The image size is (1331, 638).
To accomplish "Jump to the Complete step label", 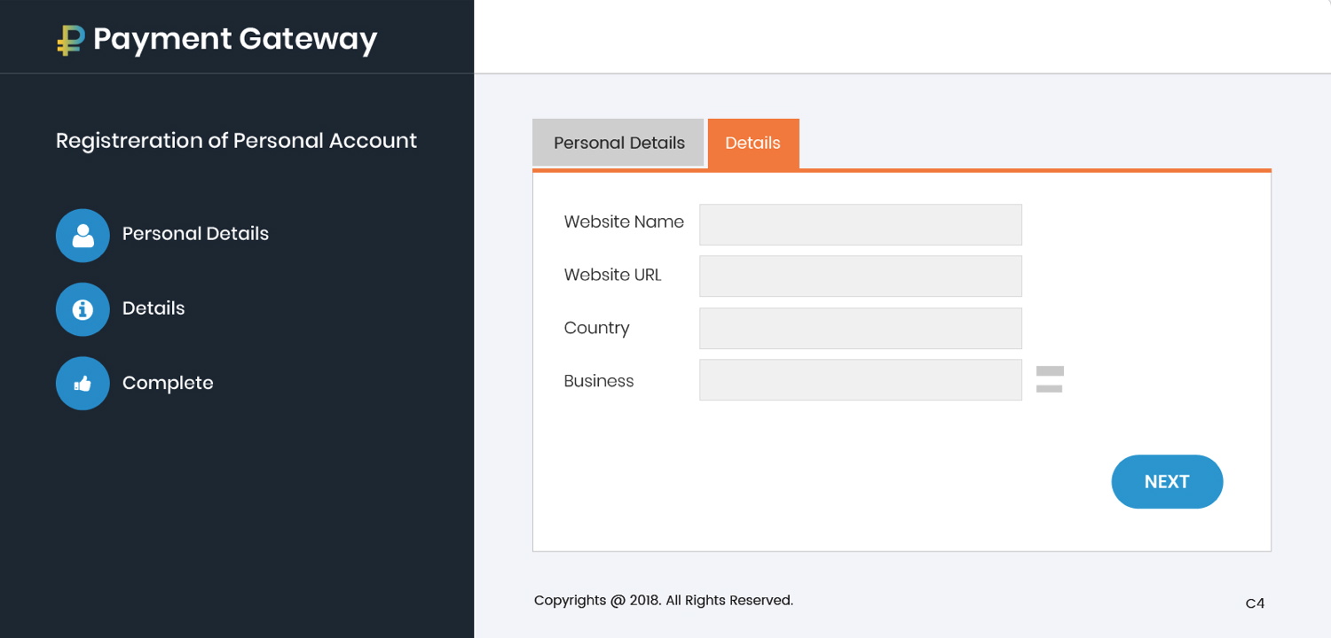I will (168, 383).
